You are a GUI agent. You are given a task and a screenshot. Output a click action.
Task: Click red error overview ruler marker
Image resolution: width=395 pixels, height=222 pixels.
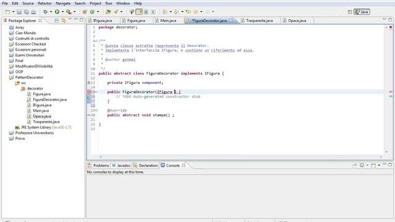tap(391, 92)
